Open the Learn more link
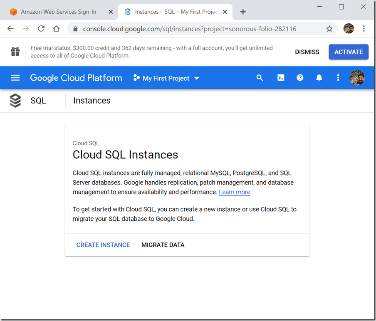The height and width of the screenshot is (321, 376). click(235, 192)
